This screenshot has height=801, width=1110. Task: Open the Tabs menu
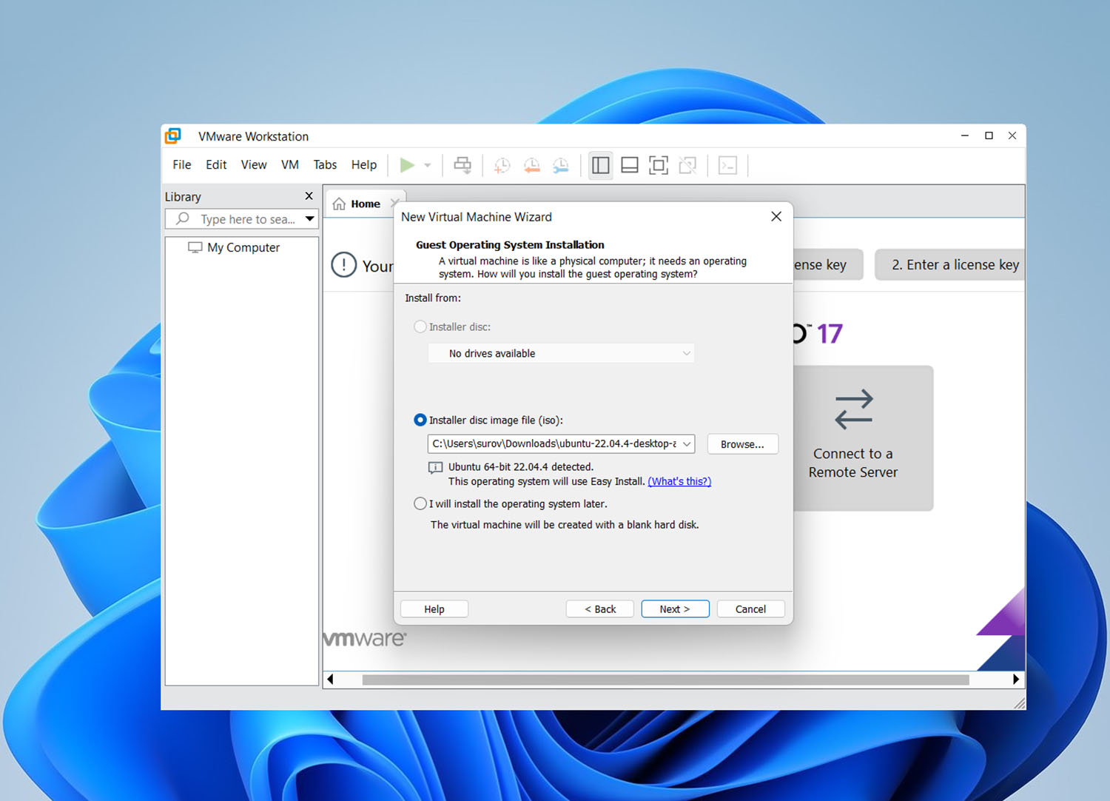(325, 165)
